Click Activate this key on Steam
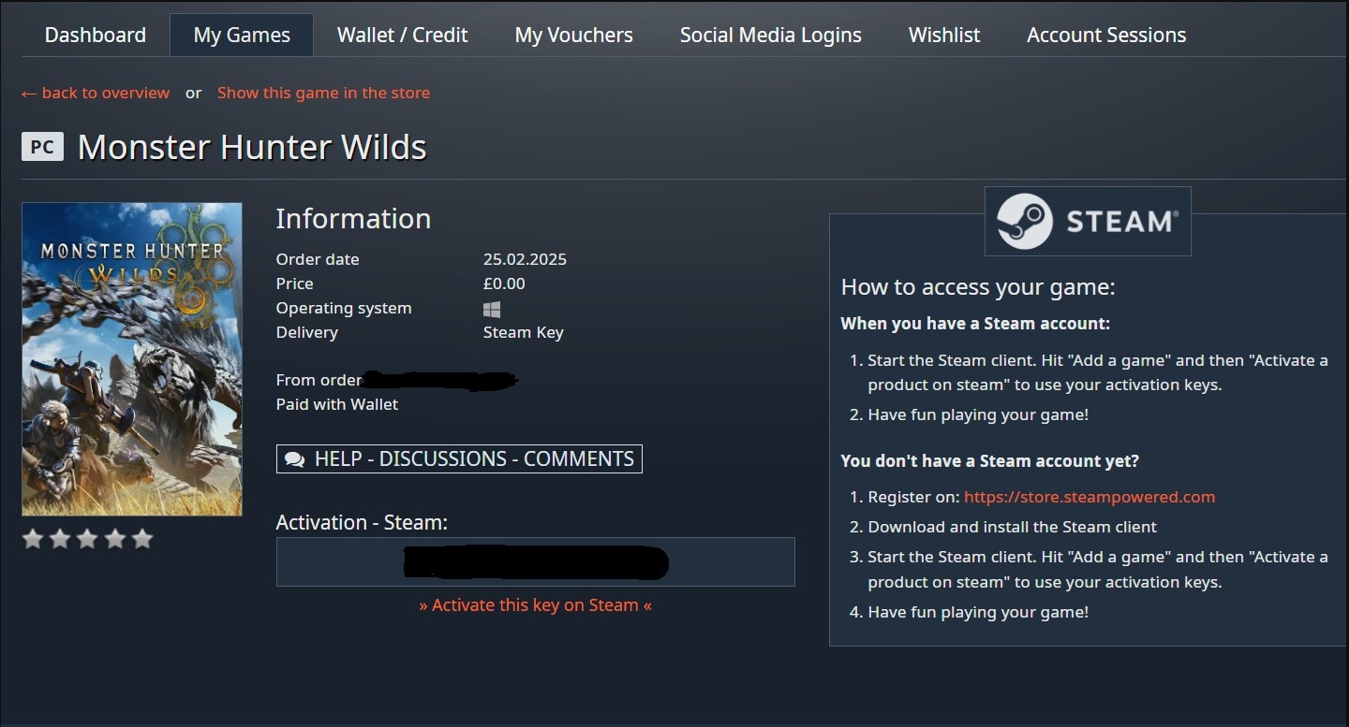The height and width of the screenshot is (727, 1349). pyautogui.click(x=535, y=605)
